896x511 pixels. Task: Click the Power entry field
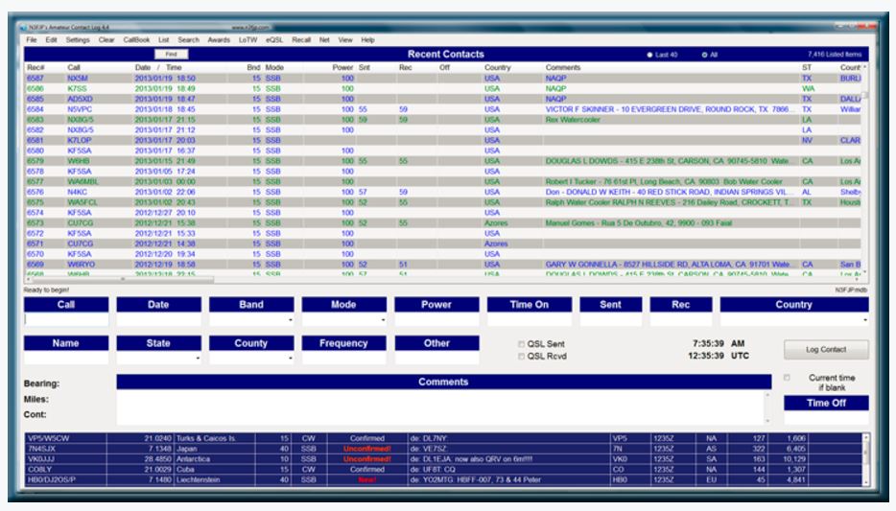(x=436, y=319)
